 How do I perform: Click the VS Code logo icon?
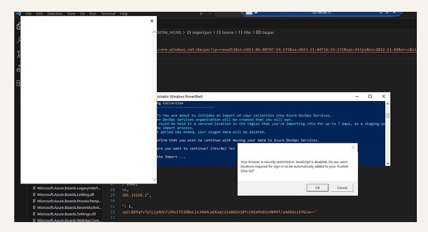[19, 14]
